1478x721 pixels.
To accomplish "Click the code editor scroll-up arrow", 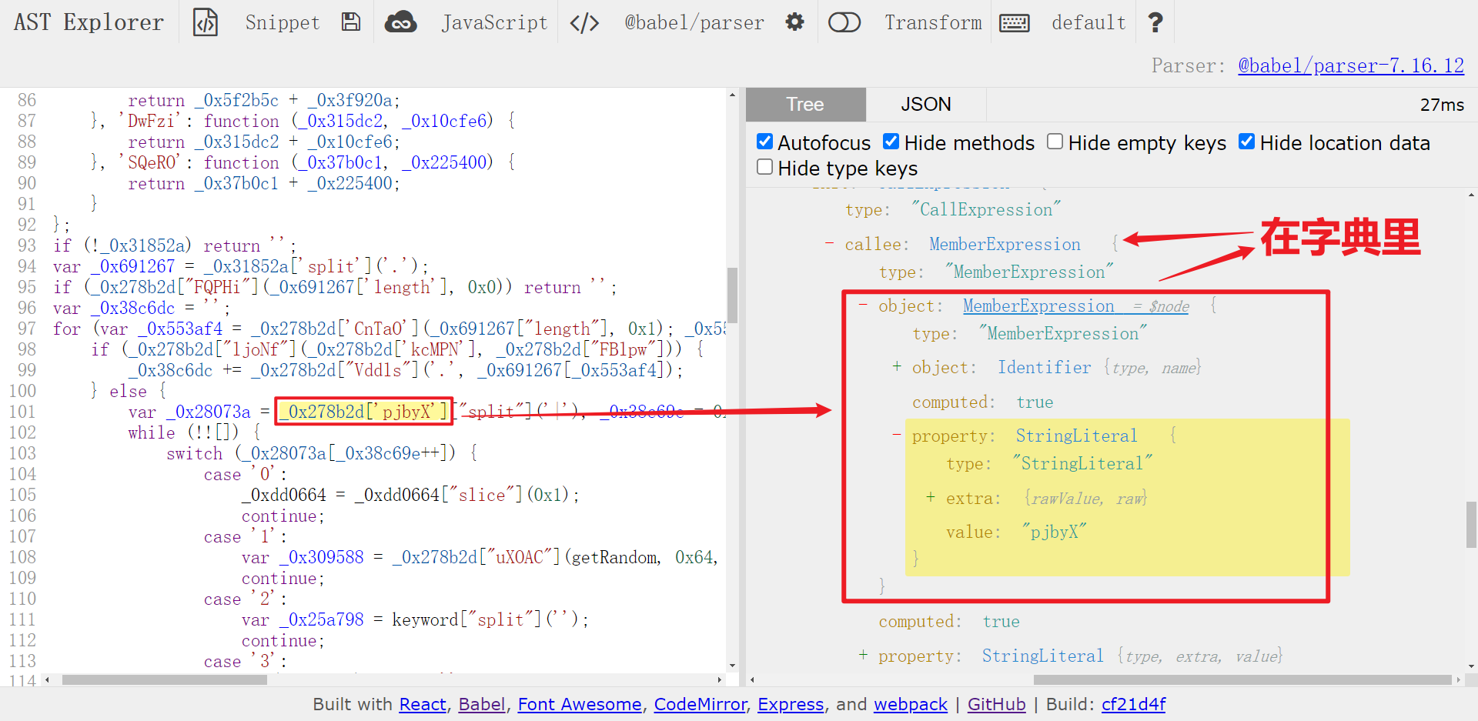I will (x=732, y=95).
